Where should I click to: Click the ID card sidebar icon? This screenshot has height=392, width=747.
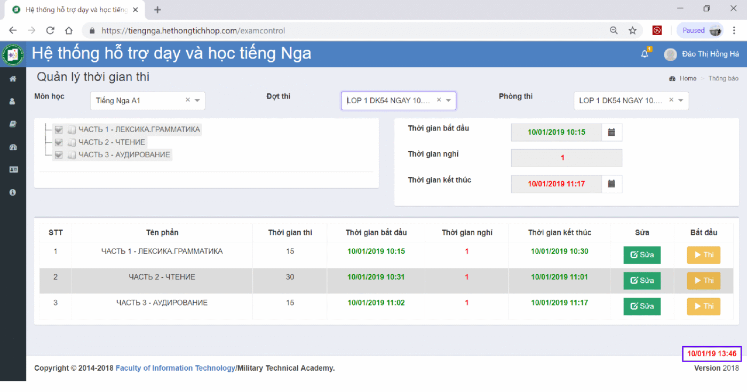(13, 169)
